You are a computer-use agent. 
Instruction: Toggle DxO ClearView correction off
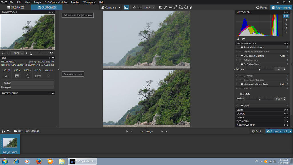tap(242, 64)
